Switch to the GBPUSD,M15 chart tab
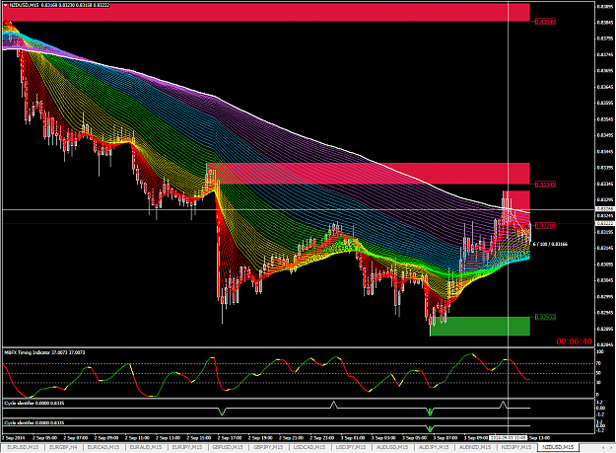Viewport: 616px width, 453px height. coord(228,447)
